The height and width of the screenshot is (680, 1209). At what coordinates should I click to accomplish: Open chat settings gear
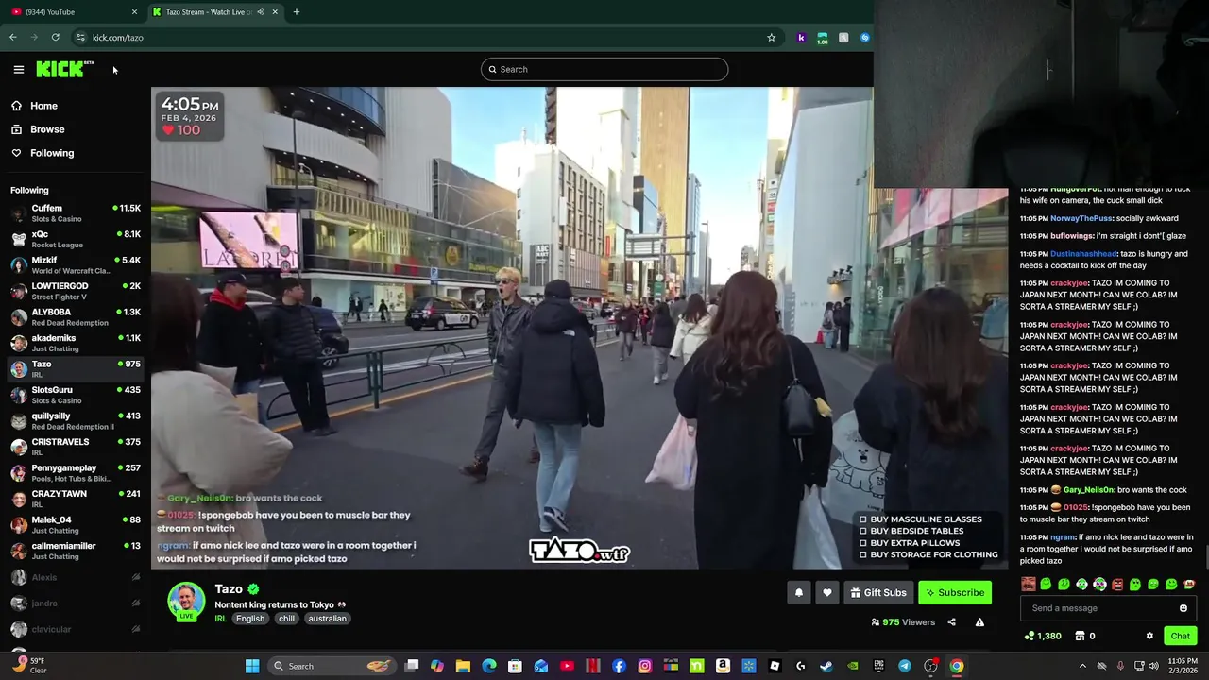point(1149,636)
